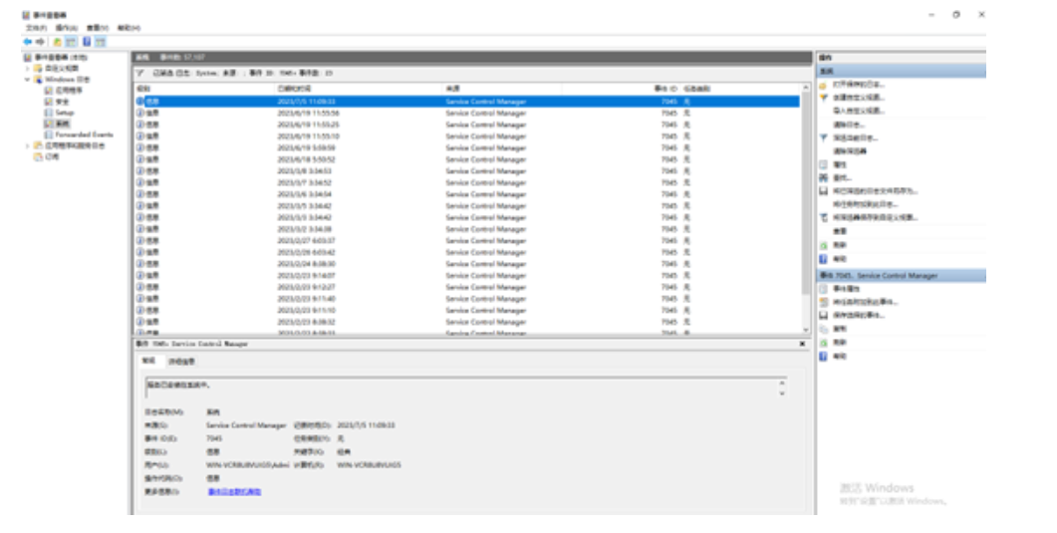Open the File menu
Image resolution: width=1057 pixels, height=533 pixels.
click(x=36, y=28)
